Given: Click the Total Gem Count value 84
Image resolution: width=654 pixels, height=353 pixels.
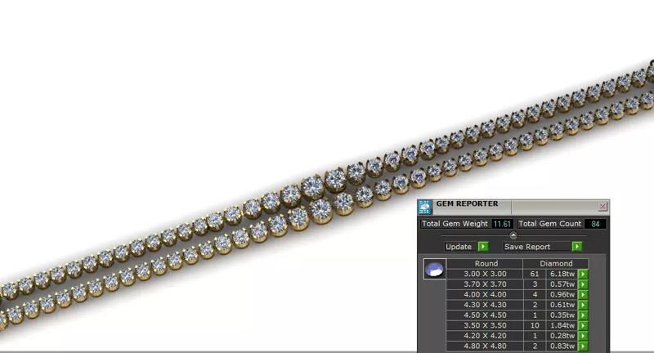Looking at the screenshot, I should coord(595,224).
